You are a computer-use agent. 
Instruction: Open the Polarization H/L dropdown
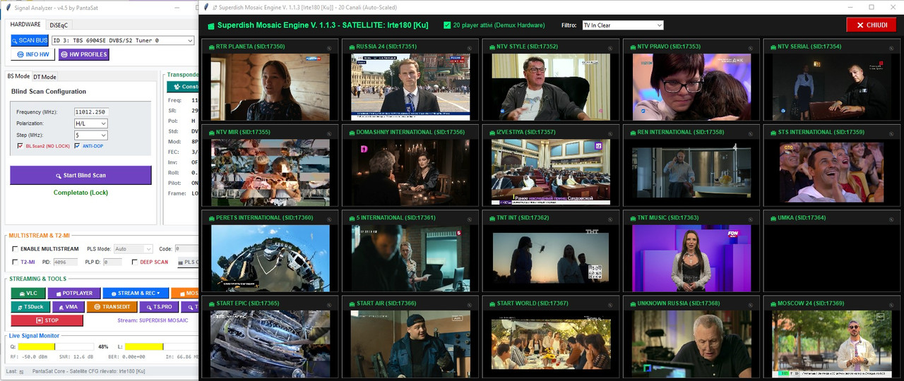tap(90, 123)
